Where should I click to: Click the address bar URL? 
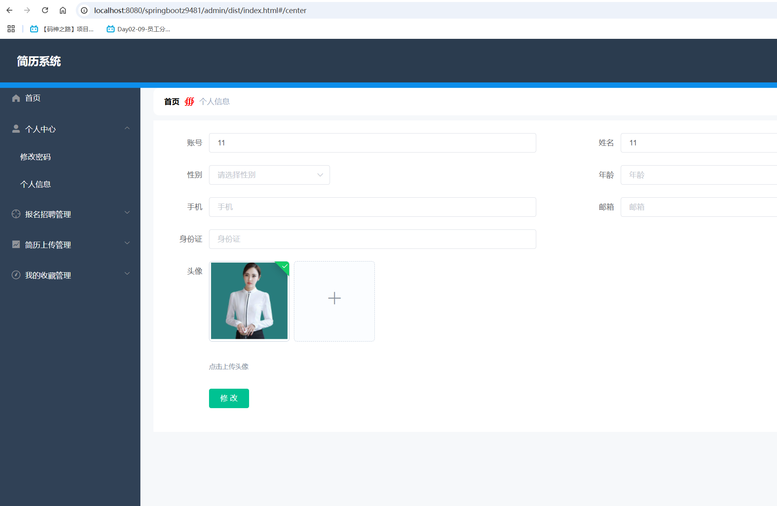200,10
